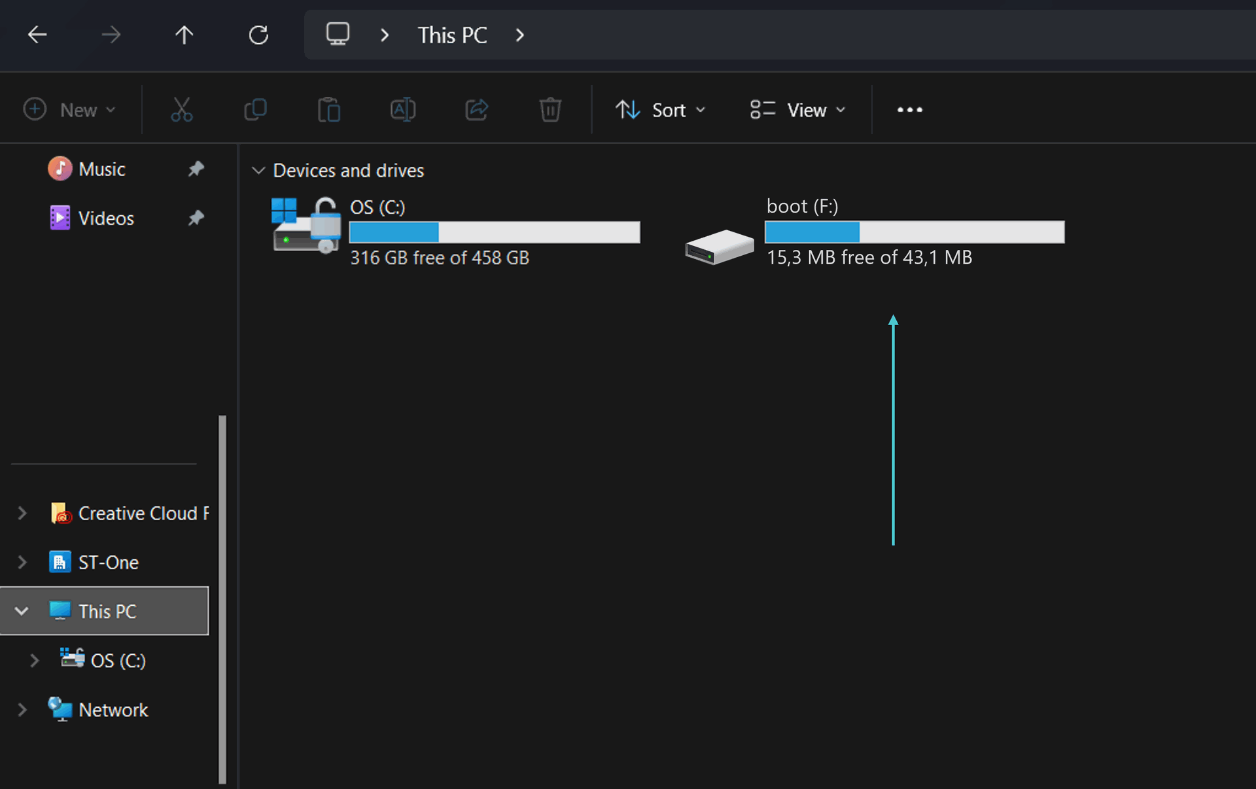Open the View options dropdown
Image resolution: width=1256 pixels, height=789 pixels.
pos(798,109)
